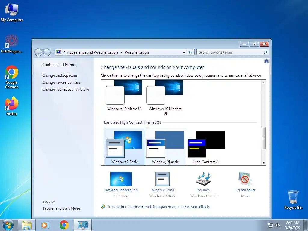This screenshot has height=231, width=308.
Task: Open Change your account picture link
Action: (x=66, y=89)
